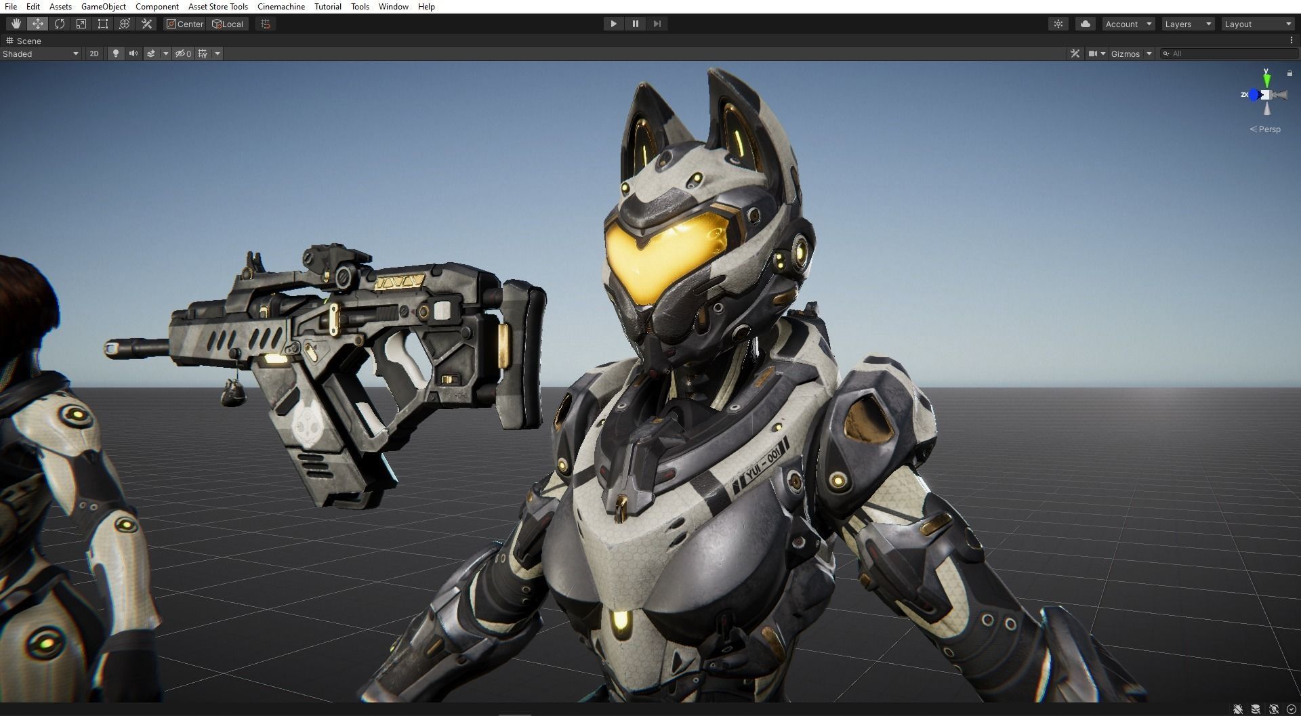Toggle pivot mode Center button
The height and width of the screenshot is (716, 1301).
[185, 24]
